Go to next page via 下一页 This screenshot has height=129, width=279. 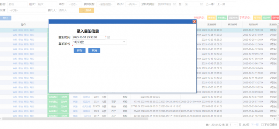255,125
